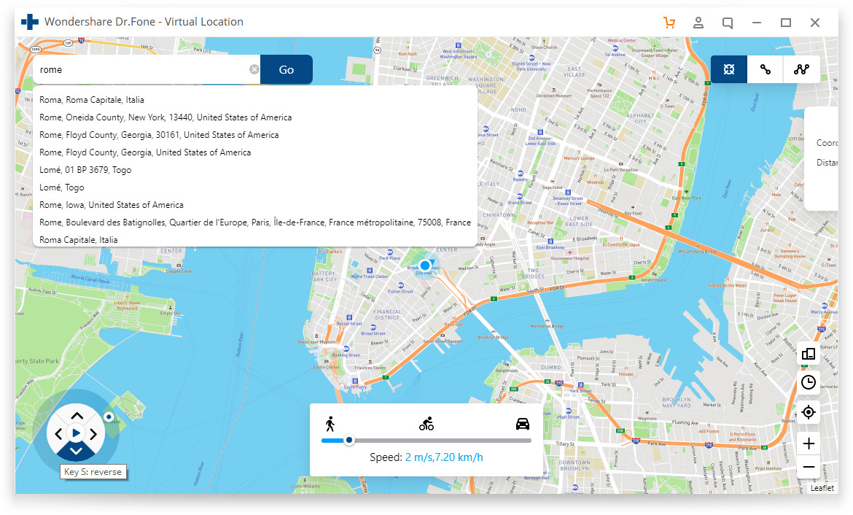This screenshot has width=853, height=515.
Task: Choose Rome, Iowa from suggestions
Action: (x=110, y=204)
